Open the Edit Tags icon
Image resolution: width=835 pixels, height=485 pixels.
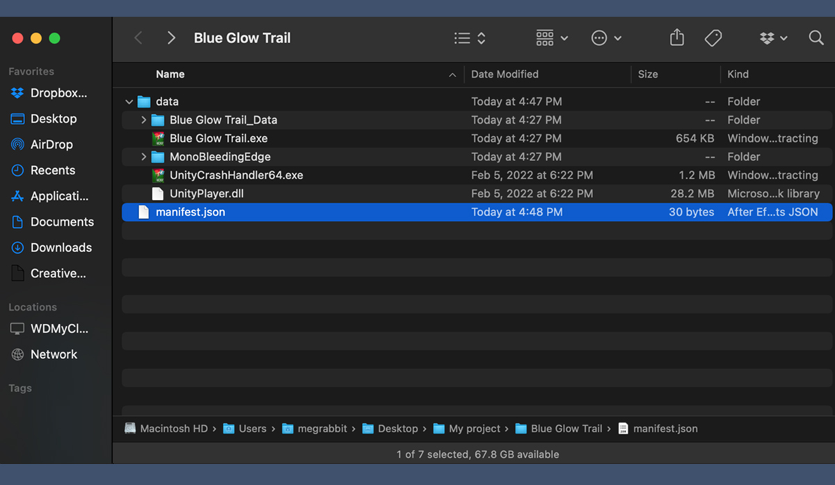click(x=713, y=38)
